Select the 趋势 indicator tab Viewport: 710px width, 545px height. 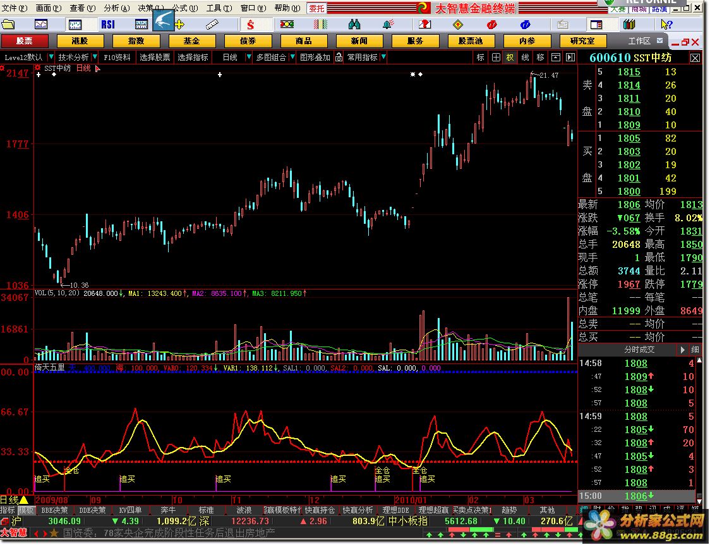click(x=509, y=510)
